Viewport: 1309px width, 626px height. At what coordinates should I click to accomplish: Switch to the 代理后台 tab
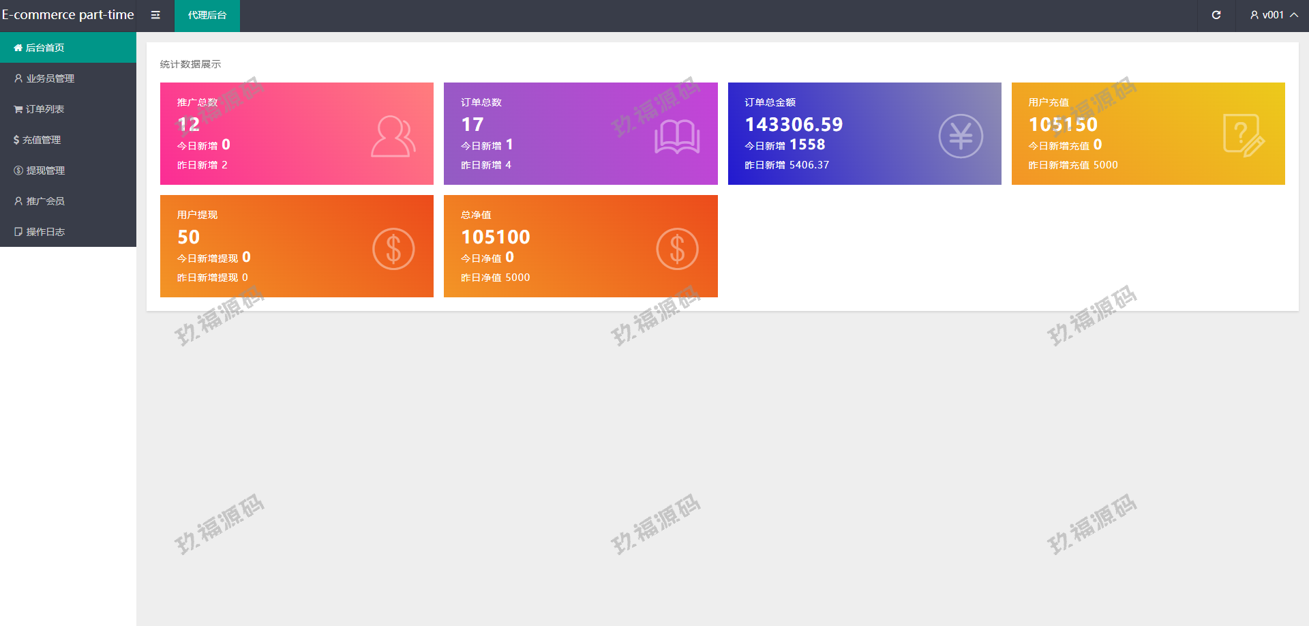(x=207, y=15)
